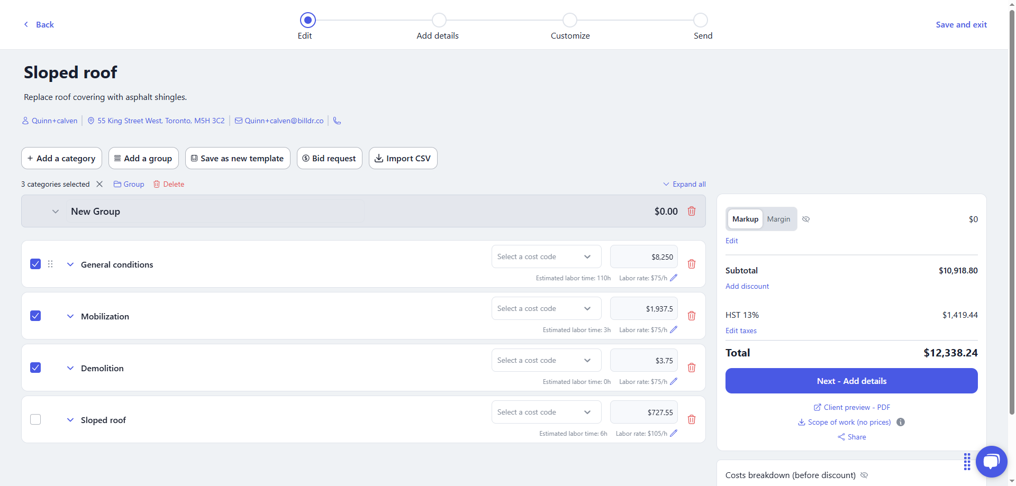The width and height of the screenshot is (1016, 486).
Task: Expand the General conditions category
Action: point(70,264)
